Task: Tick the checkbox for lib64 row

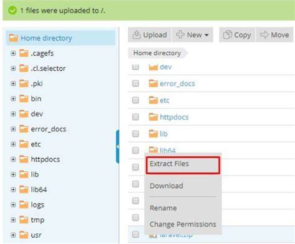Action: 136,150
